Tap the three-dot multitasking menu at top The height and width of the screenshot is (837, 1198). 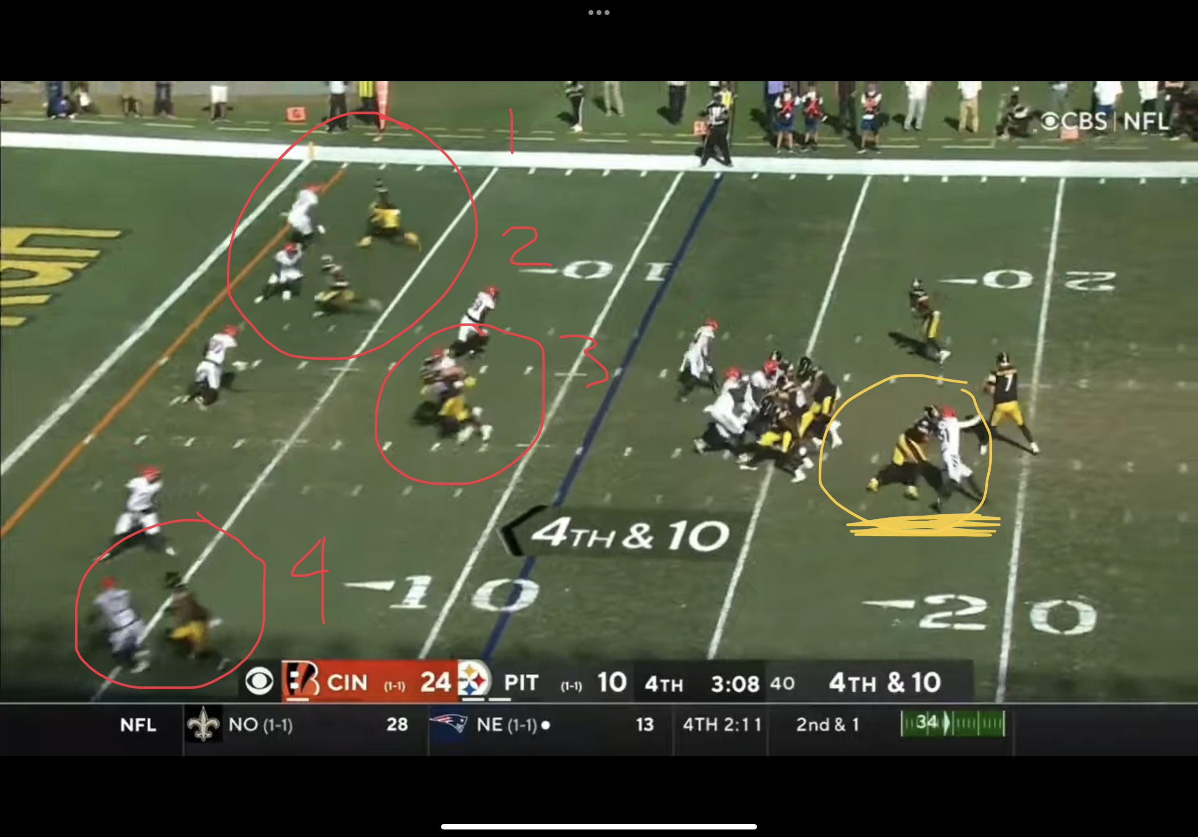[x=598, y=13]
